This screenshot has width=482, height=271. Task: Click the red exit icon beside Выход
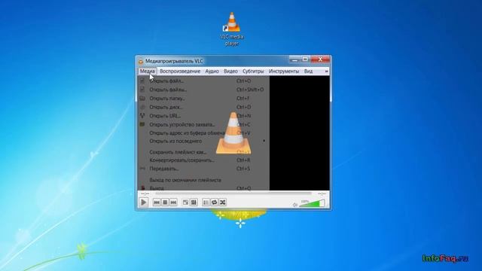(x=142, y=187)
